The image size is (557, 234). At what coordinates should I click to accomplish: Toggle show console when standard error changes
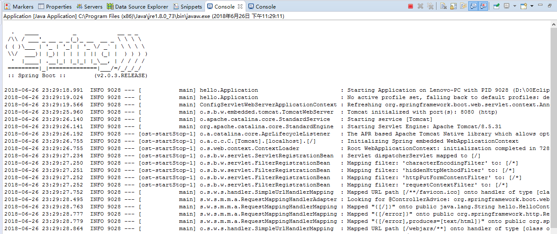(484, 6)
